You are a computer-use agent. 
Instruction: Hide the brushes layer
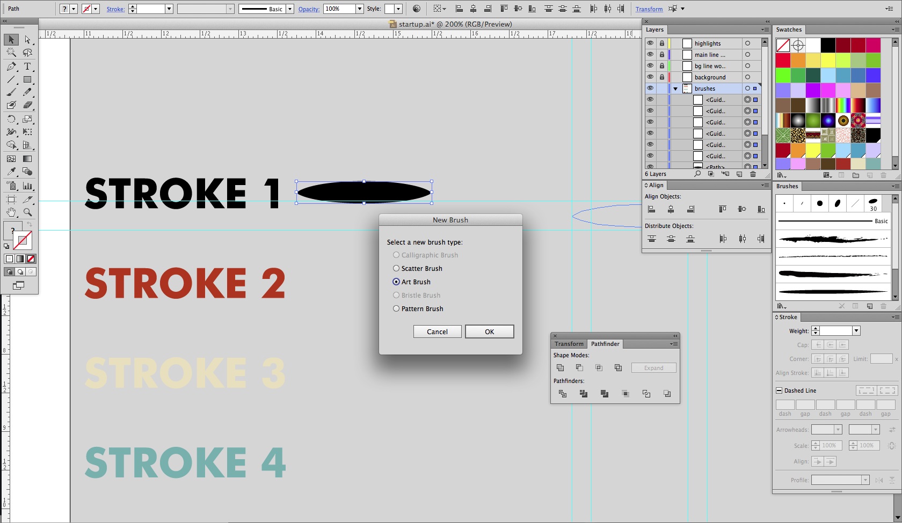(650, 89)
